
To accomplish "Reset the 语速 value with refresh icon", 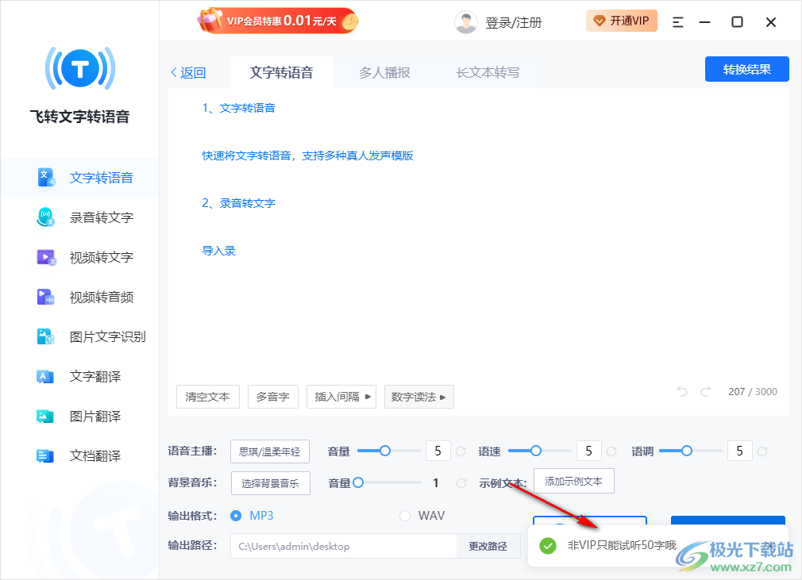I will pos(611,451).
